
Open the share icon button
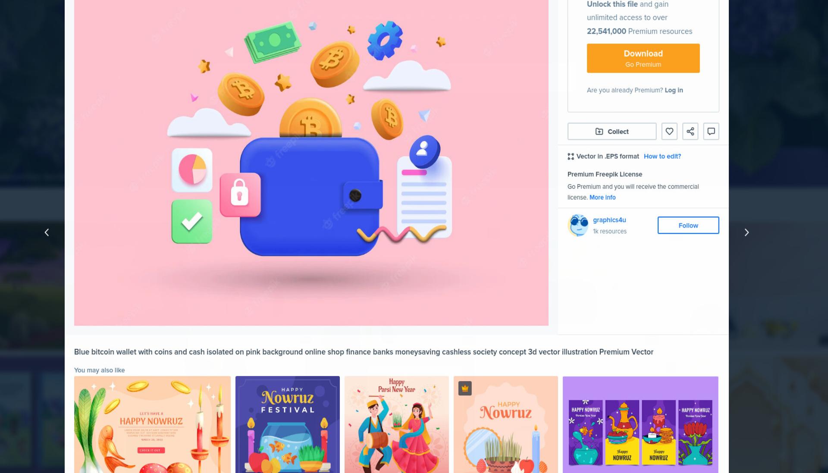coord(690,132)
